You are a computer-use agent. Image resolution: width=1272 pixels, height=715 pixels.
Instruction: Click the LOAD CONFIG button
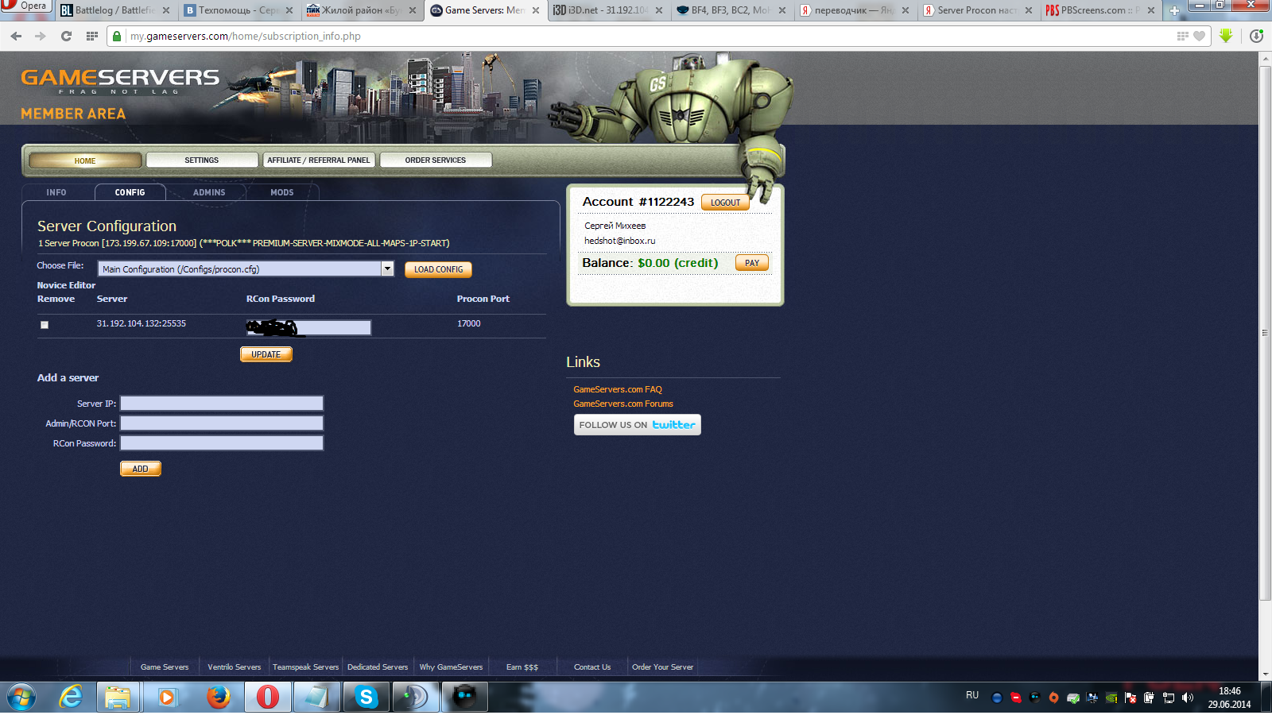click(439, 269)
